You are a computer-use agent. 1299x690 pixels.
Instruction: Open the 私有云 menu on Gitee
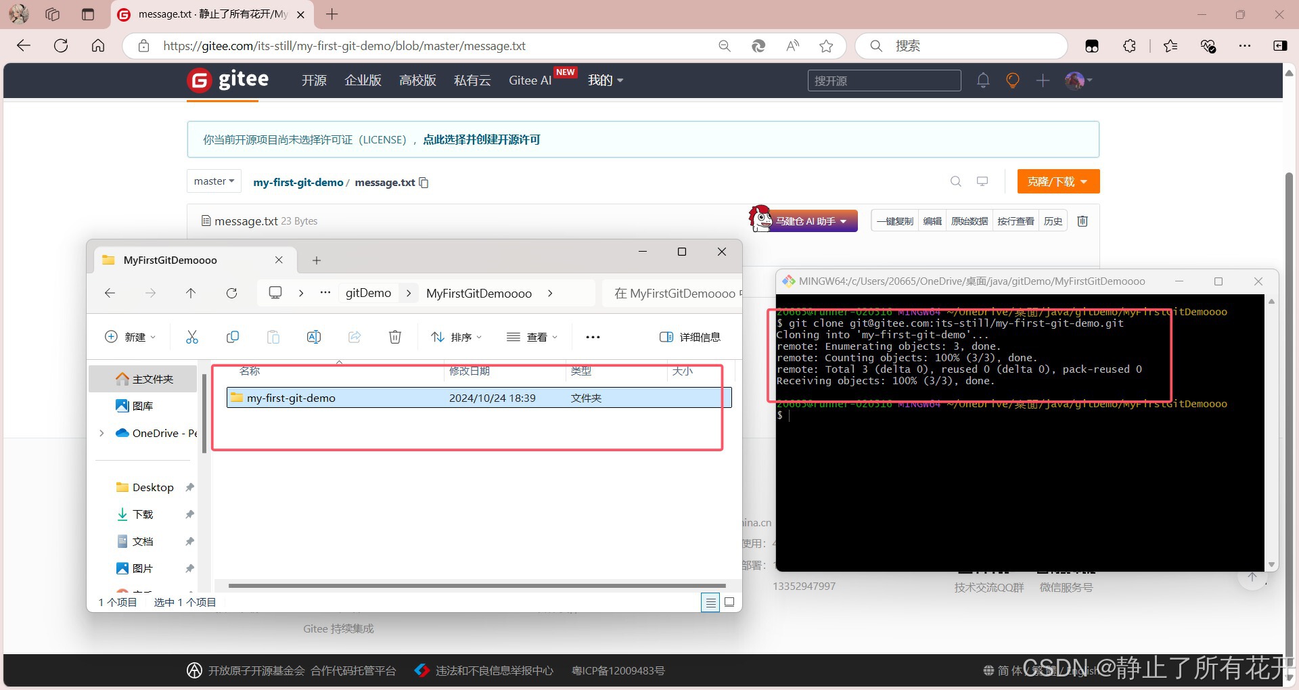(x=472, y=80)
